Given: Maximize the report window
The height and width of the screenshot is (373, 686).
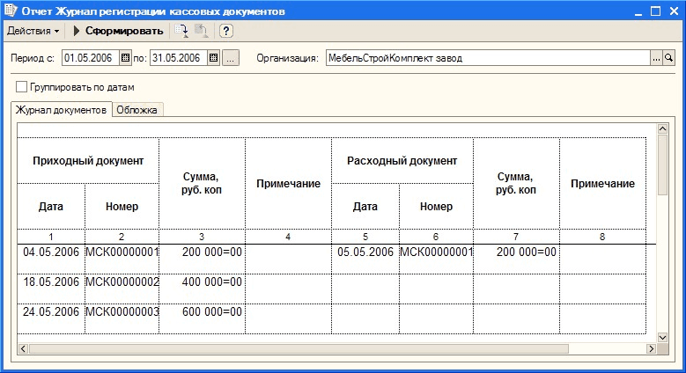Looking at the screenshot, I should (x=655, y=11).
